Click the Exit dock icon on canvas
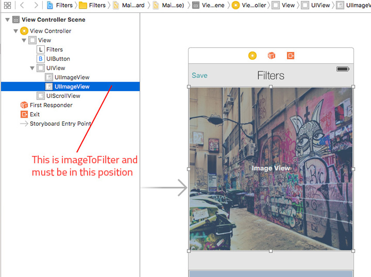The width and height of the screenshot is (371, 277). [x=291, y=56]
